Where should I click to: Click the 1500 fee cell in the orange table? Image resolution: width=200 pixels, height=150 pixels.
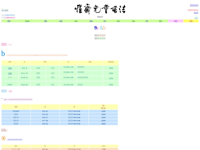(x=104, y=149)
